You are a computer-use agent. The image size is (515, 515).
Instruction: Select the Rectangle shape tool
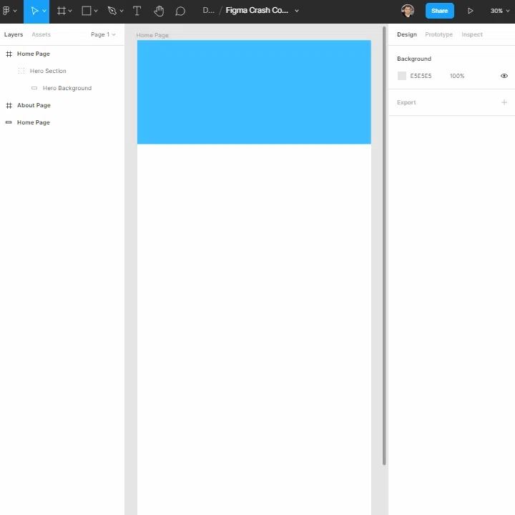pos(87,11)
